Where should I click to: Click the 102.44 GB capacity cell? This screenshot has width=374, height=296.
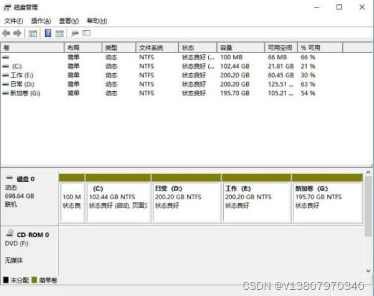tap(235, 66)
